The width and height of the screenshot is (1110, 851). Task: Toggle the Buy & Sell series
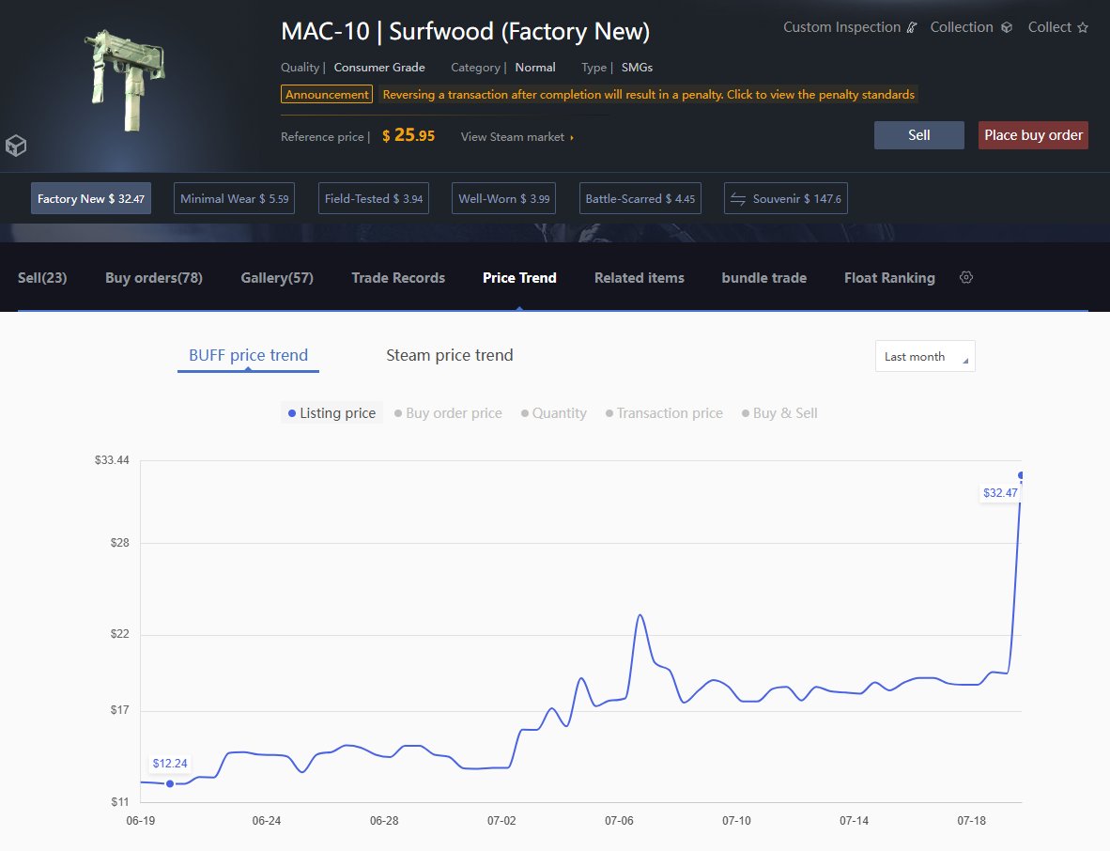(x=779, y=412)
